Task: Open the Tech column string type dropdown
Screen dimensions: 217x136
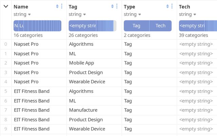Action: tap(188, 14)
